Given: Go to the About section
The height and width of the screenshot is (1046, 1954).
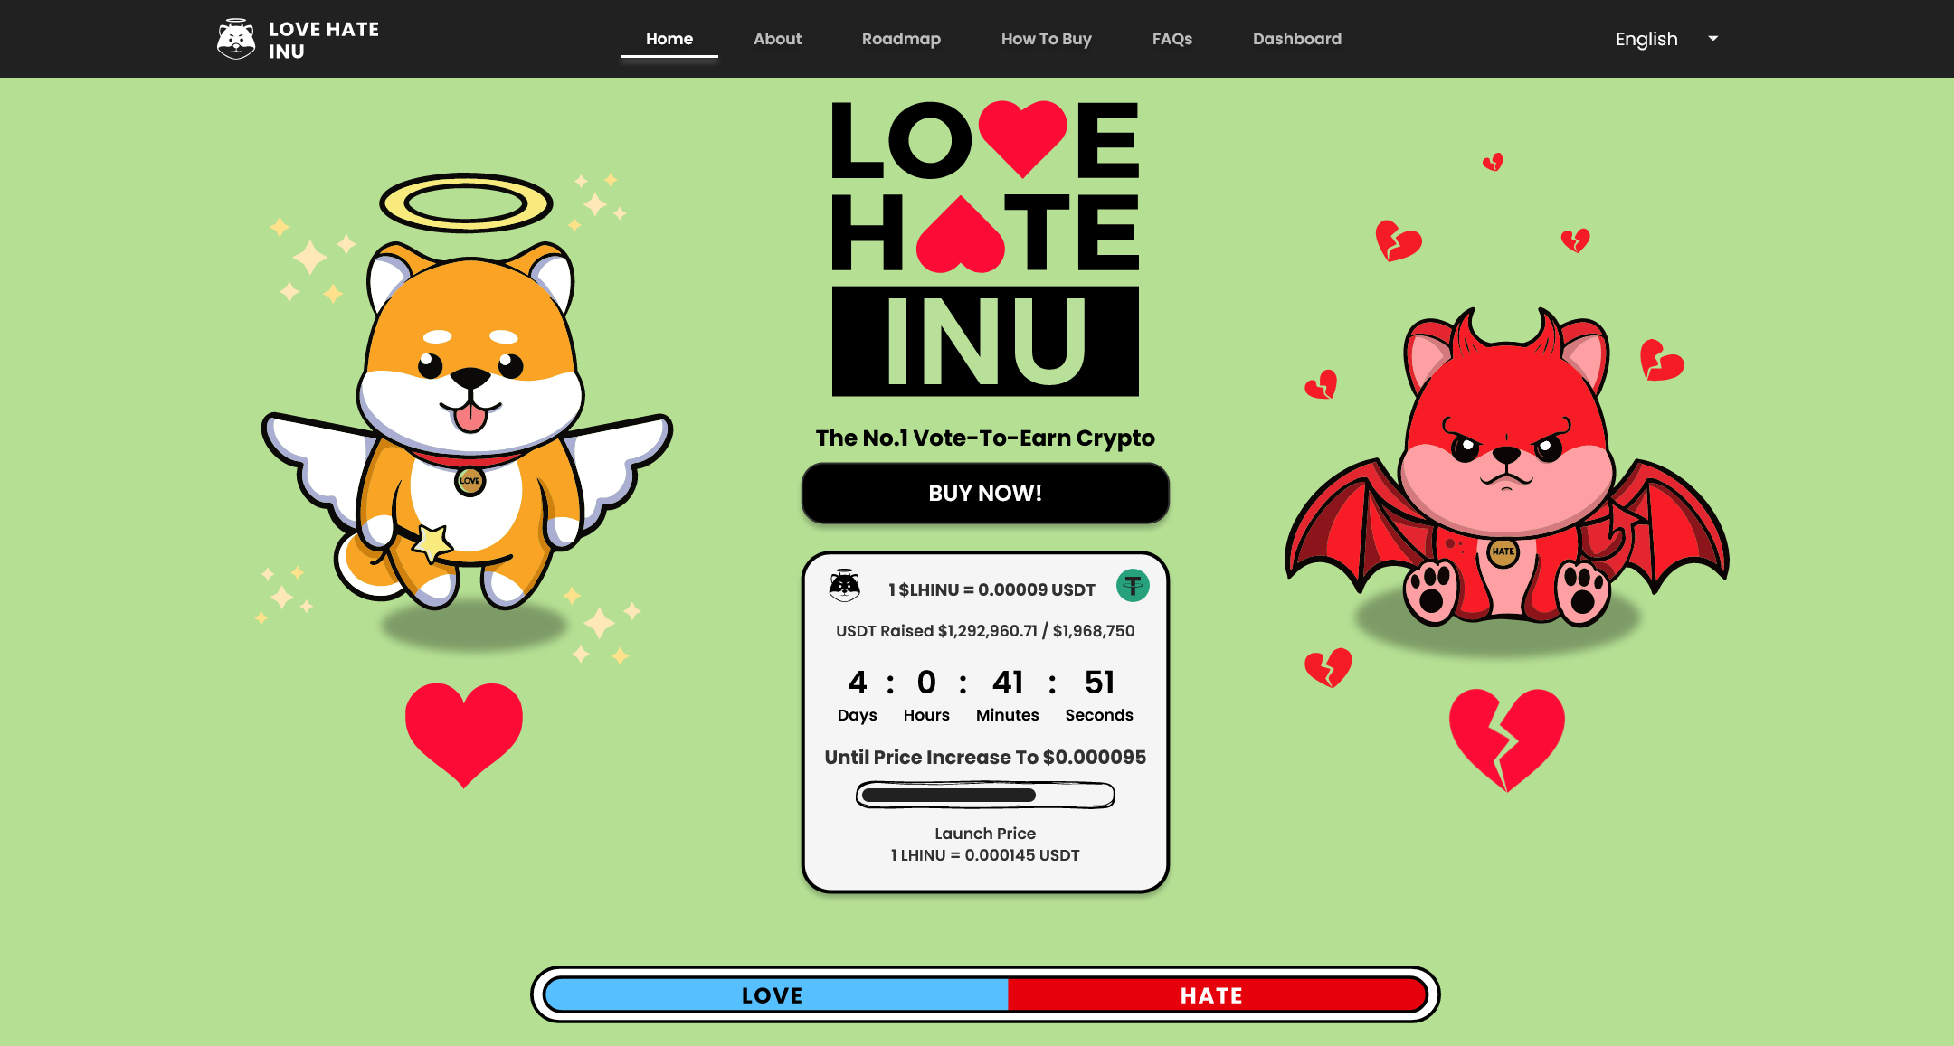Looking at the screenshot, I should pyautogui.click(x=777, y=39).
